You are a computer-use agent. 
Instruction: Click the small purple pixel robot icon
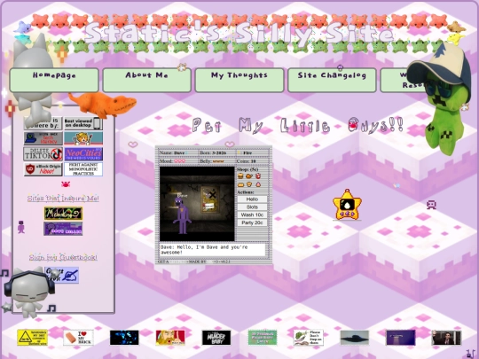[431, 205]
